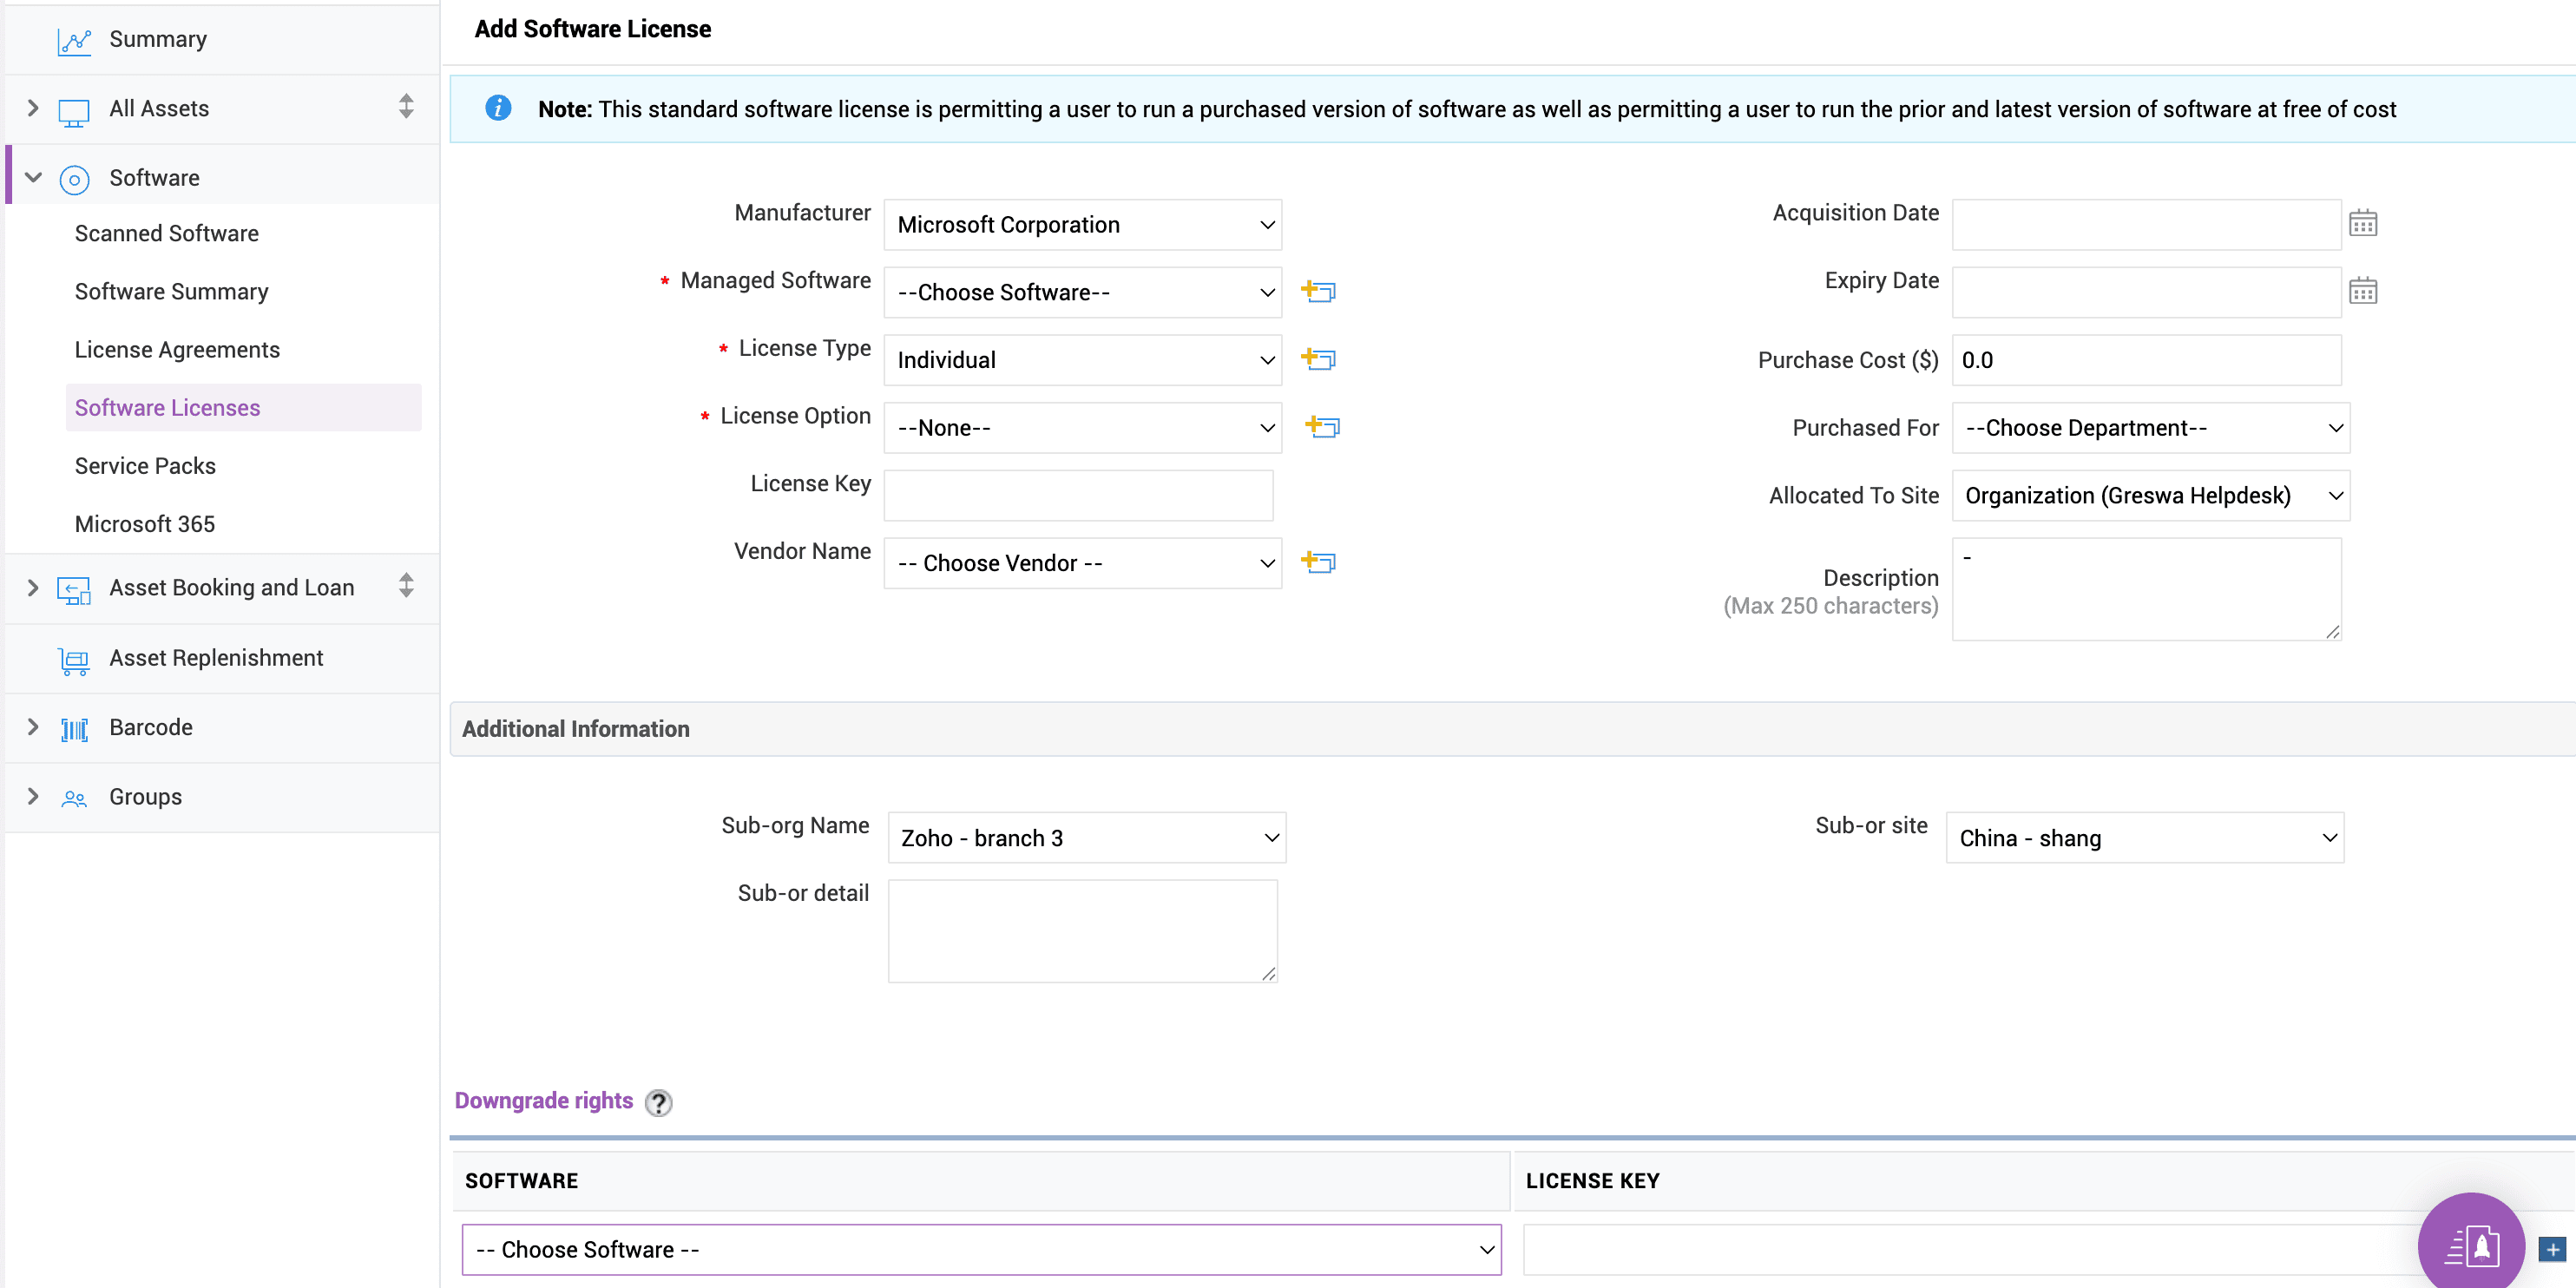Viewport: 2576px width, 1288px height.
Task: Open License Agreements page
Action: [x=177, y=349]
